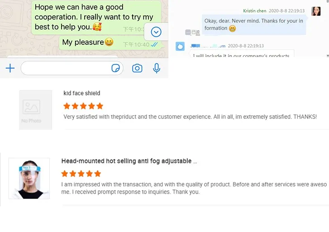This screenshot has width=329, height=232.
Task: Open 'Head-mounted hot selling anti fog' title
Action: 129,161
